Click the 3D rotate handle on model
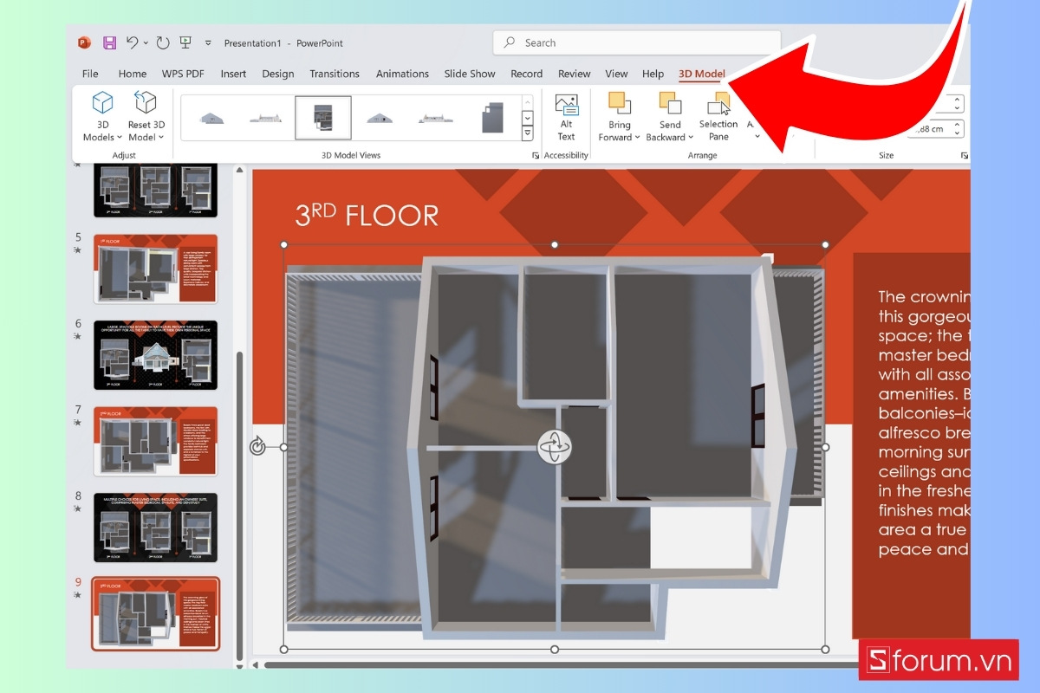The width and height of the screenshot is (1040, 693). click(554, 447)
